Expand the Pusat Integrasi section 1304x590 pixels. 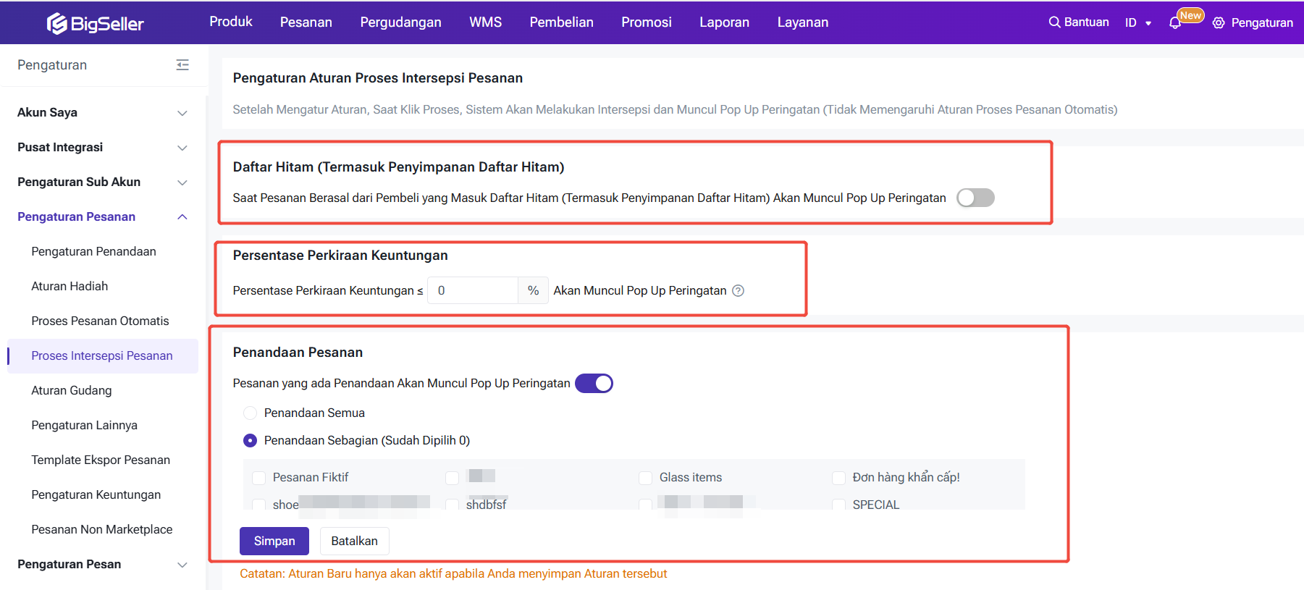tap(182, 148)
